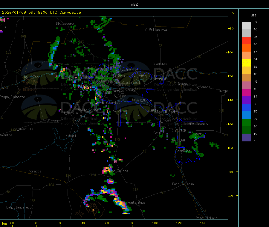The width and height of the screenshot is (269, 227).
Task: Click the Algarrobal label
Action: pos(131,83)
